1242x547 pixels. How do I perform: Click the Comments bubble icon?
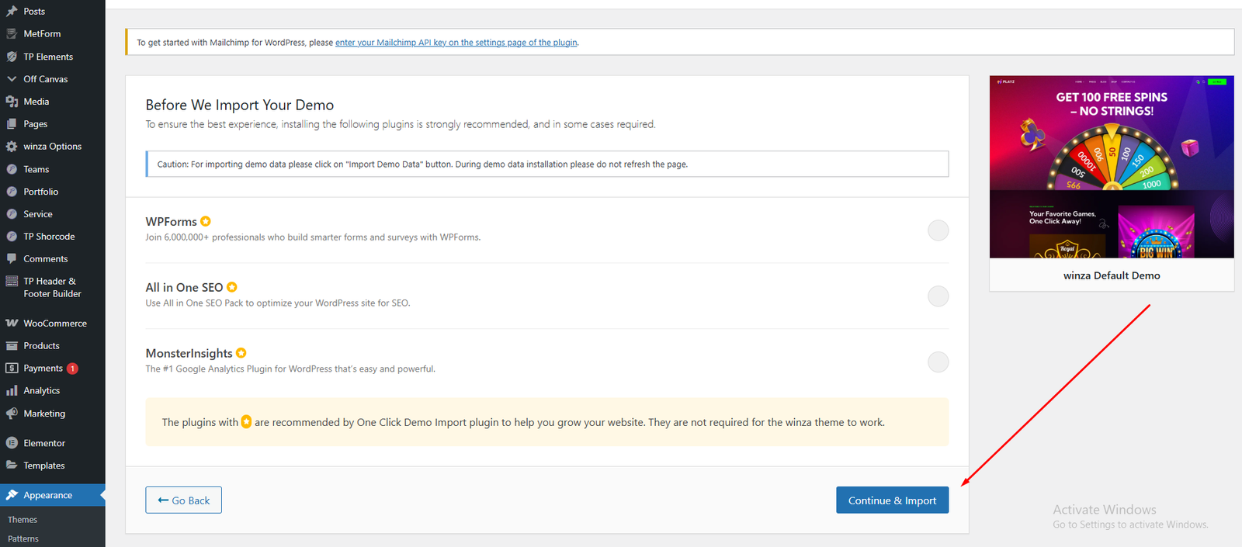pyautogui.click(x=12, y=259)
